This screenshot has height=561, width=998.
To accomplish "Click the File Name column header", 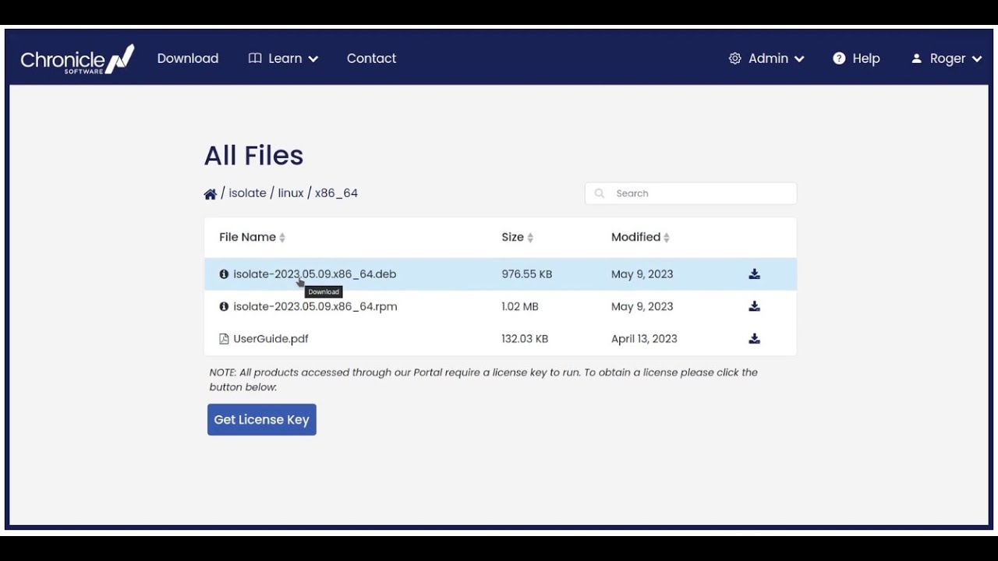I will pos(247,237).
